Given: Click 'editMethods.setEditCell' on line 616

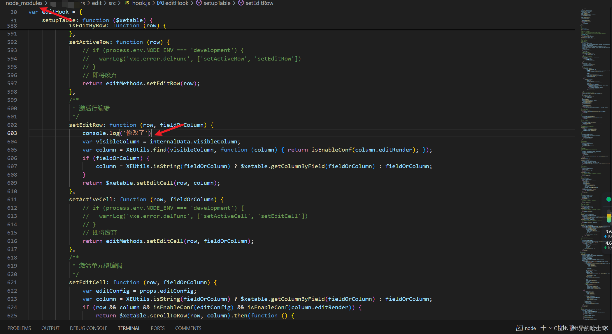Looking at the screenshot, I should coord(145,241).
